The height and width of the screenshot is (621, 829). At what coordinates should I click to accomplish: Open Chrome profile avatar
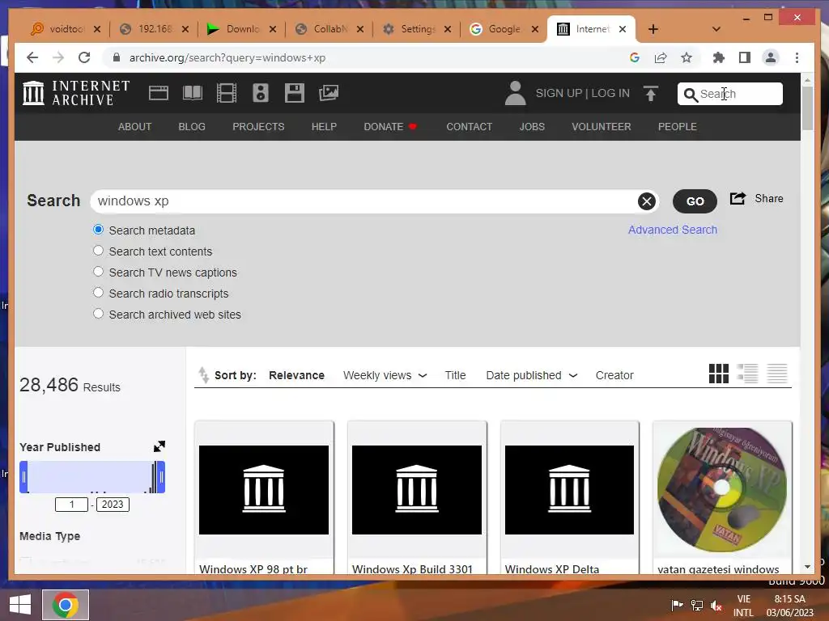point(771,57)
